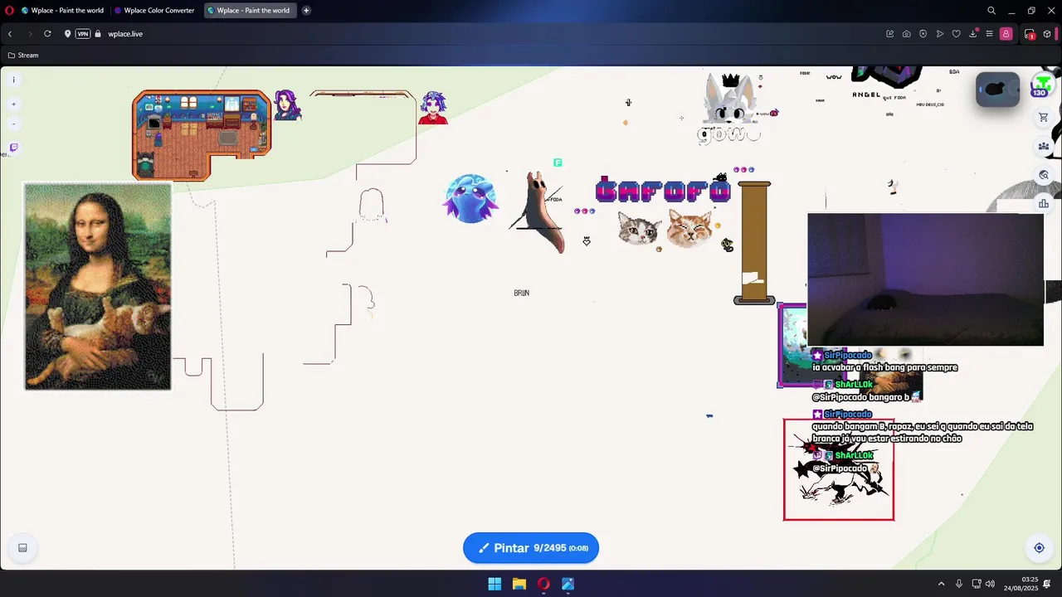Image resolution: width=1062 pixels, height=597 pixels.
Task: Open the Twitch icon on left sidebar
Action: [13, 148]
